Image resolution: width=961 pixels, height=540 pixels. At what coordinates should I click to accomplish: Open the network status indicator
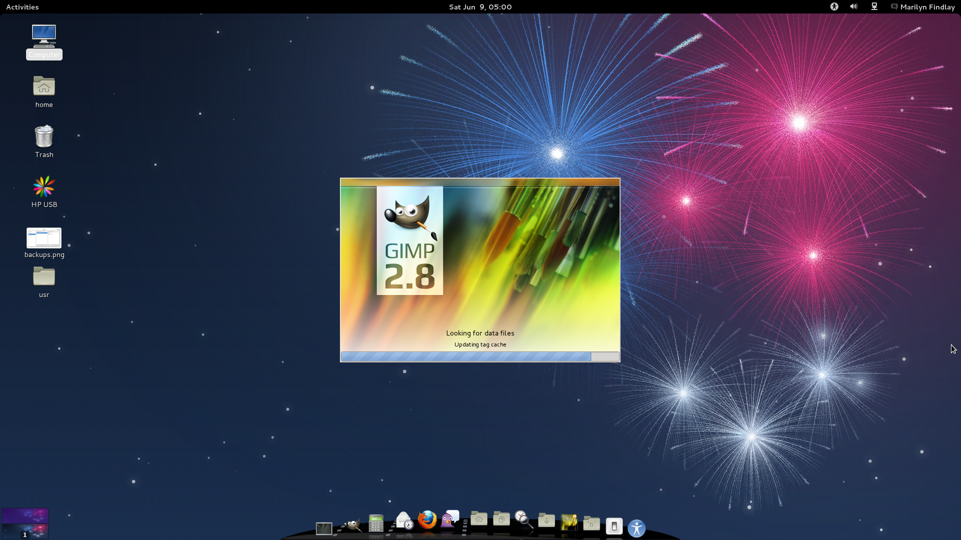[x=874, y=6]
